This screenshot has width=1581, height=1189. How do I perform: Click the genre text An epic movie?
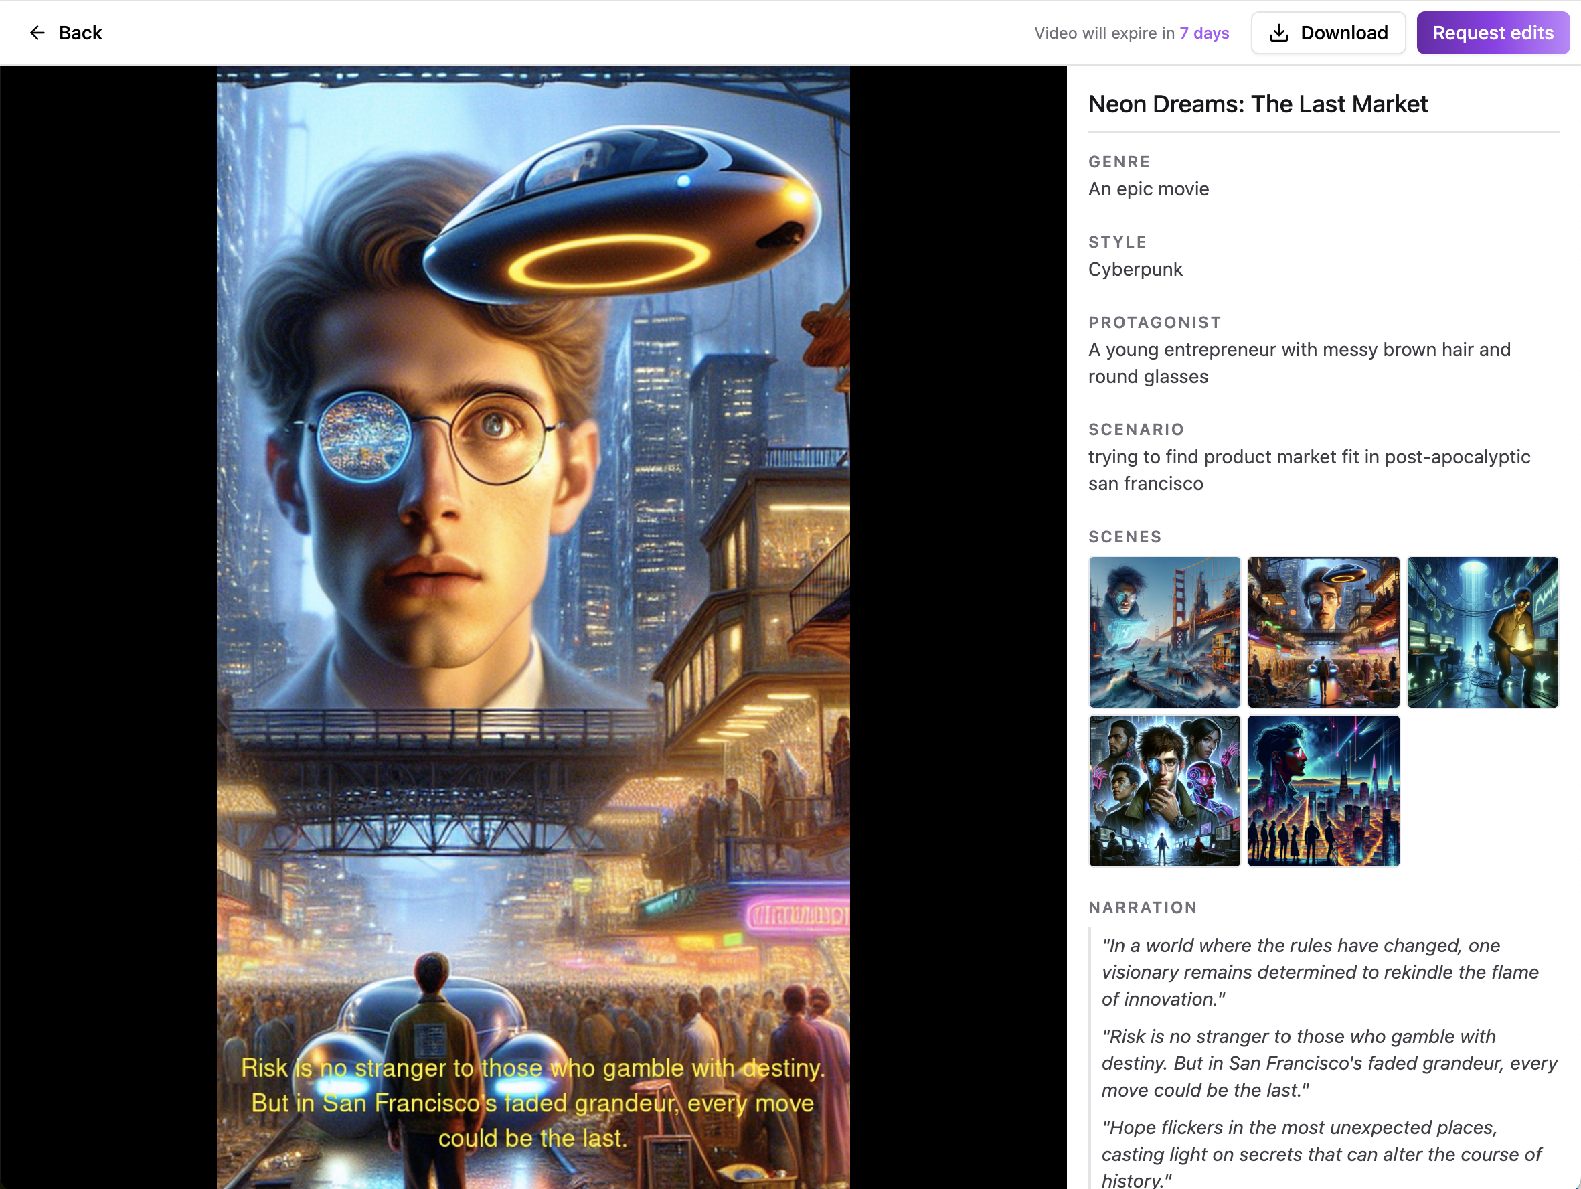(1148, 189)
